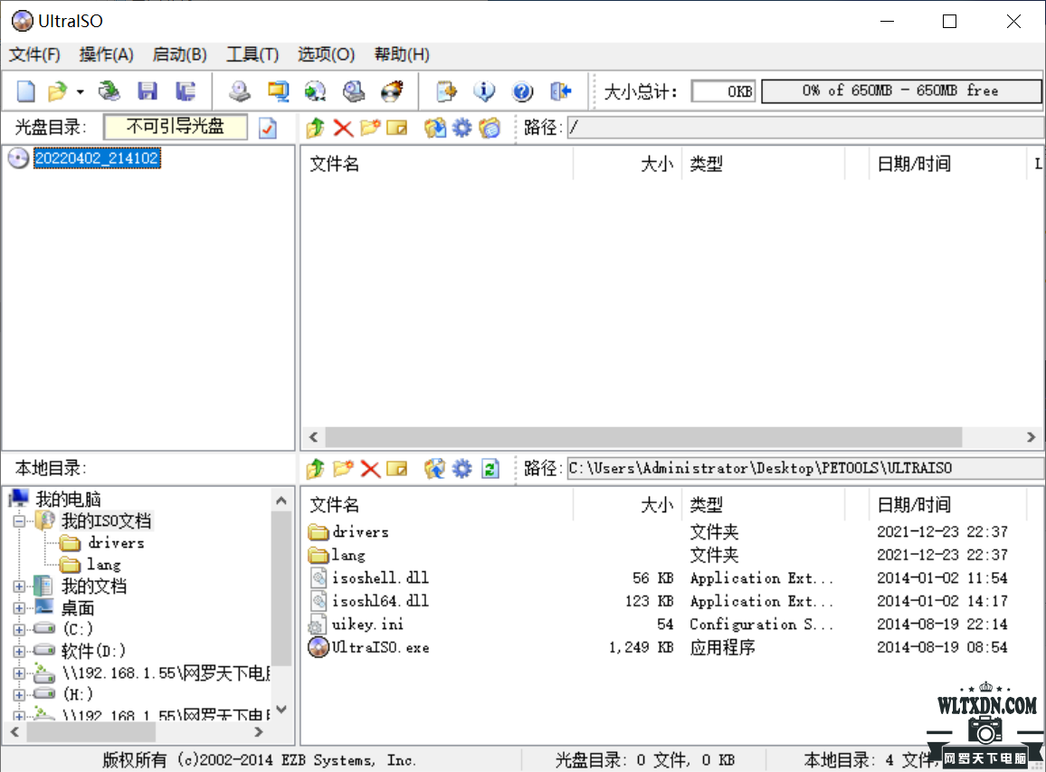Open the dropdown arrow beside Open icon
The height and width of the screenshot is (772, 1046).
pos(80,91)
